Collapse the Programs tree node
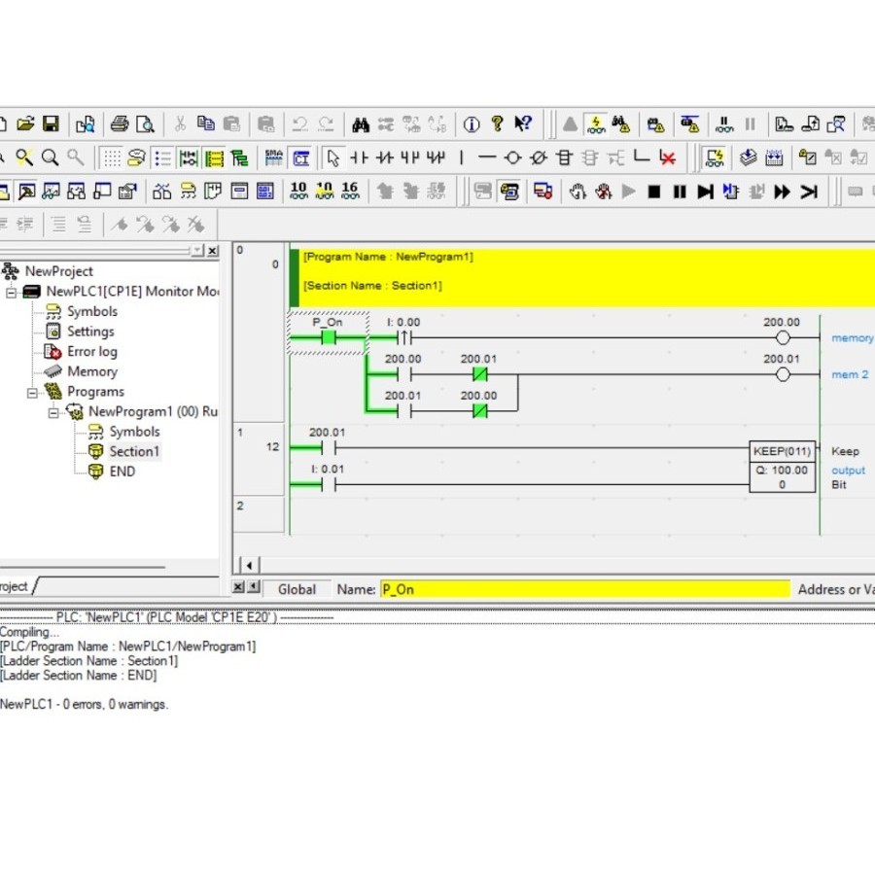 32,392
